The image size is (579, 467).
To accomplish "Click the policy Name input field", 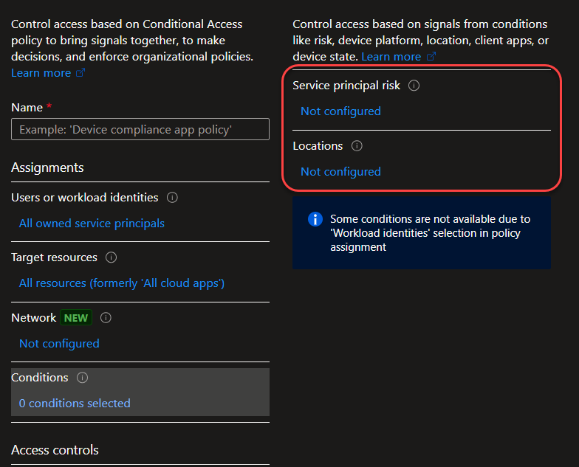I will click(x=140, y=129).
